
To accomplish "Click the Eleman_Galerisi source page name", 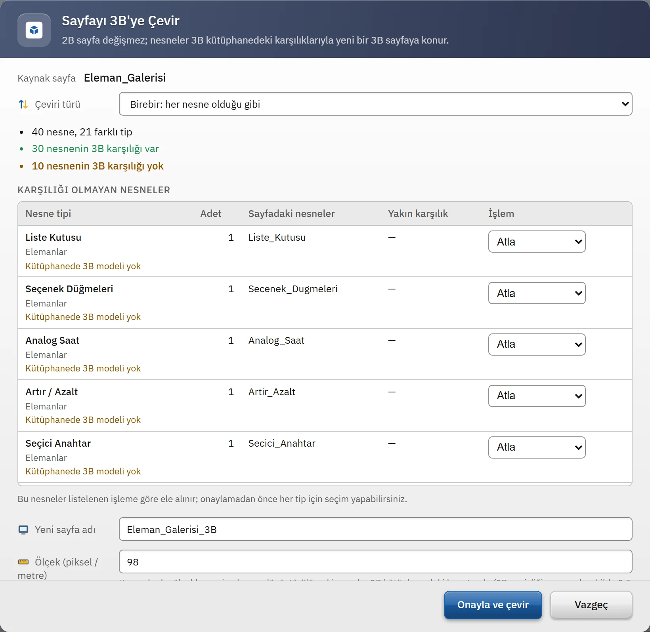I will tap(125, 78).
